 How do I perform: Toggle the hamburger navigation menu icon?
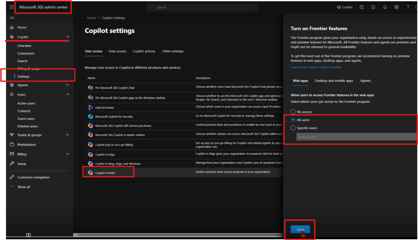pos(11,18)
